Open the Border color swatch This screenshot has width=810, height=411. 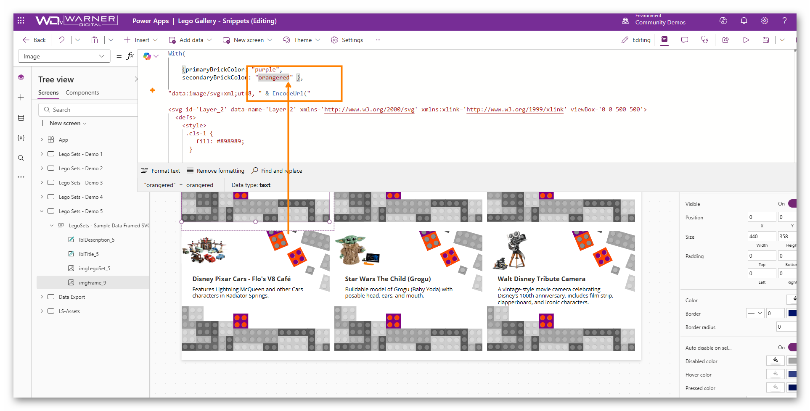(x=792, y=313)
